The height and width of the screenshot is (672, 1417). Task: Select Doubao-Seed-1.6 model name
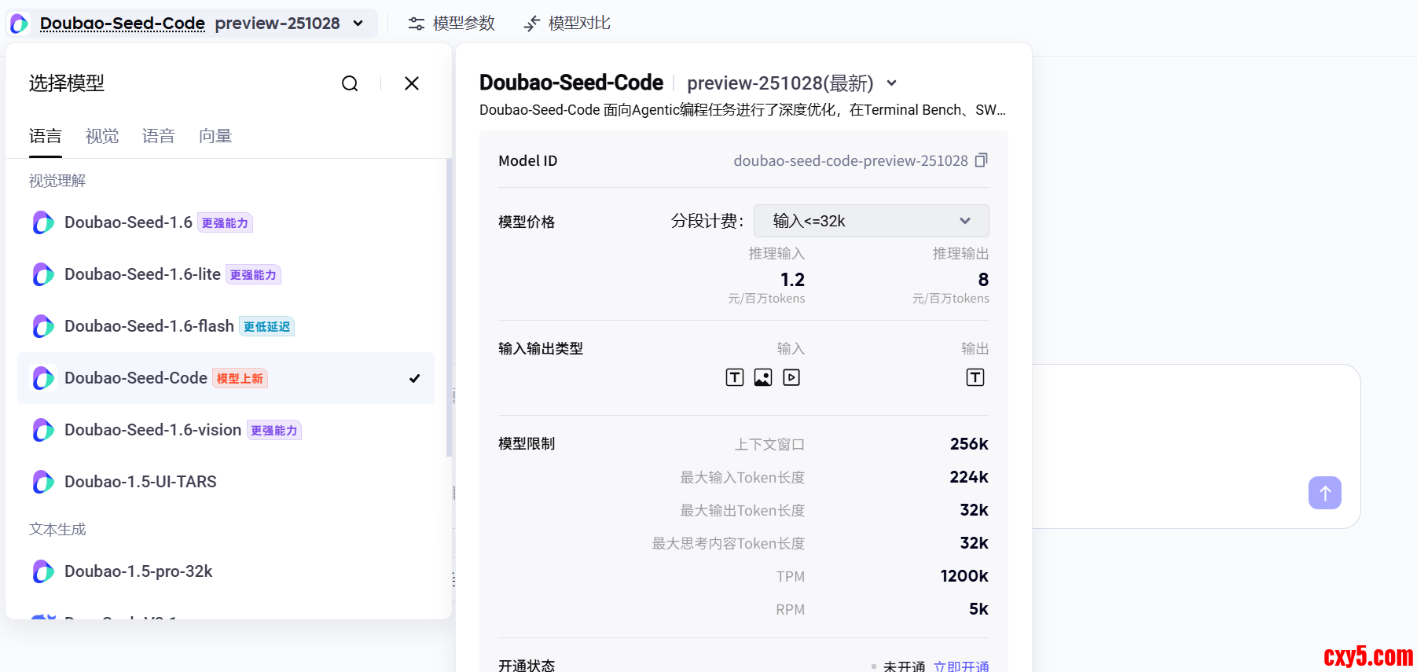pyautogui.click(x=128, y=222)
